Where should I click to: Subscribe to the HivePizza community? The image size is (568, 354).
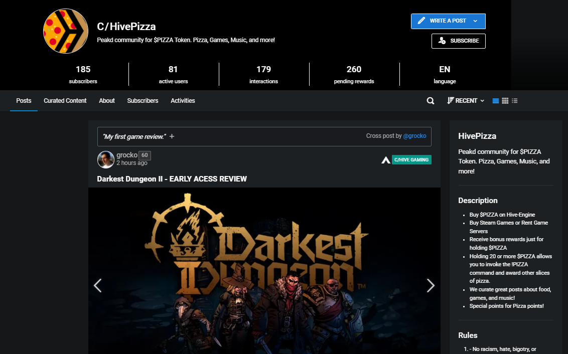click(459, 41)
